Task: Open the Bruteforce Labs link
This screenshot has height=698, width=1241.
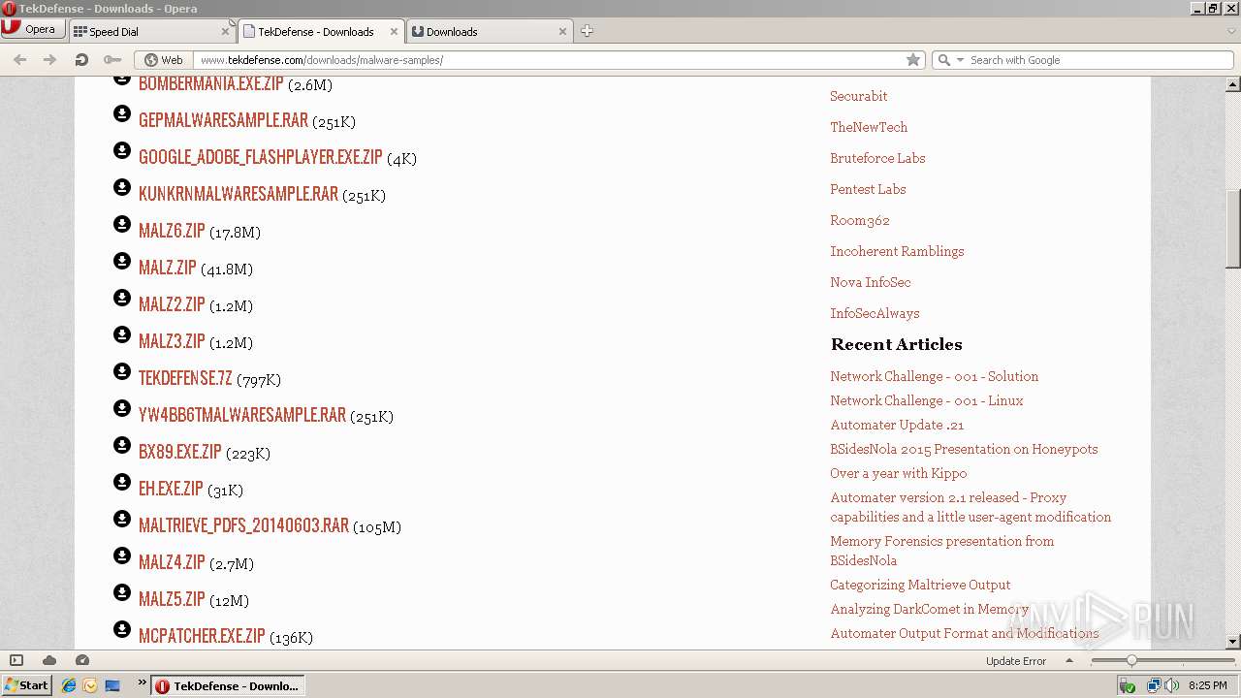Action: (x=877, y=158)
